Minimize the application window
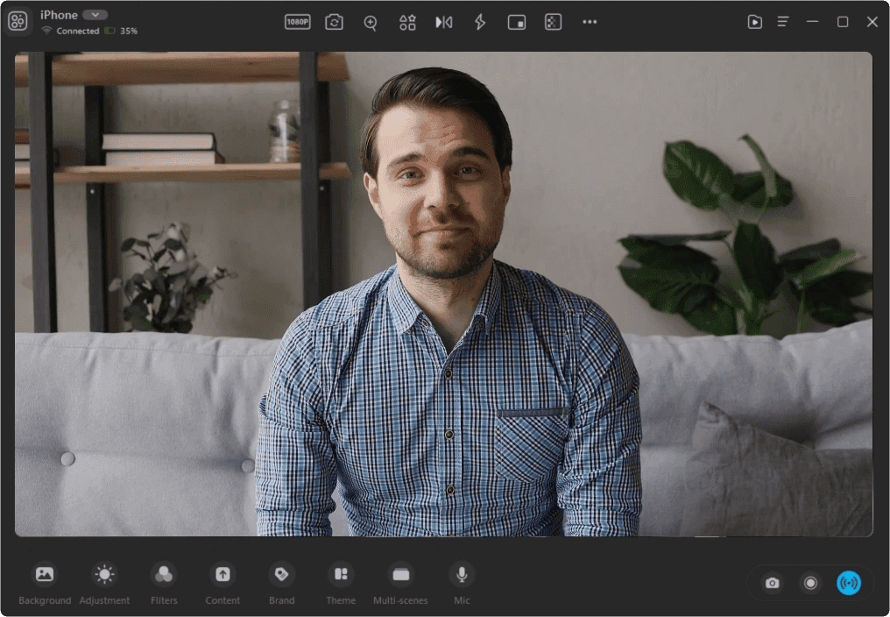The image size is (890, 617). (812, 22)
